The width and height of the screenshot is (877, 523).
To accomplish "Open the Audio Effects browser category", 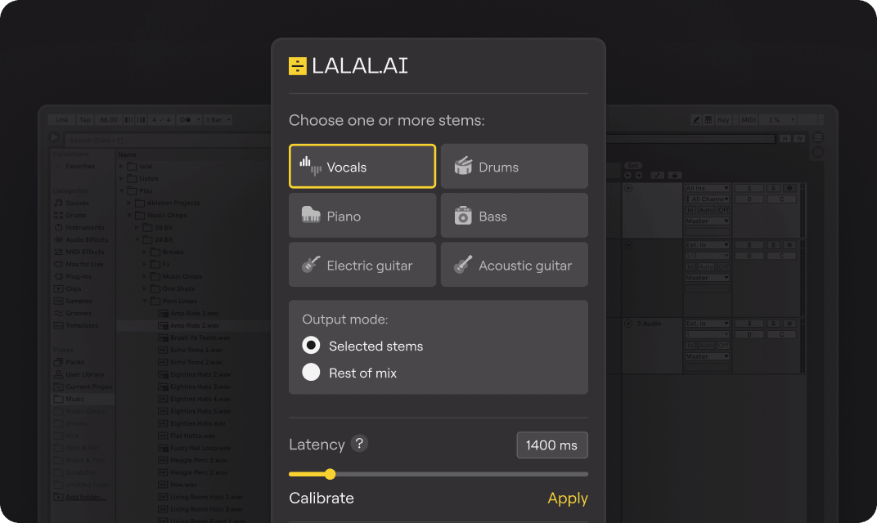I will [86, 239].
